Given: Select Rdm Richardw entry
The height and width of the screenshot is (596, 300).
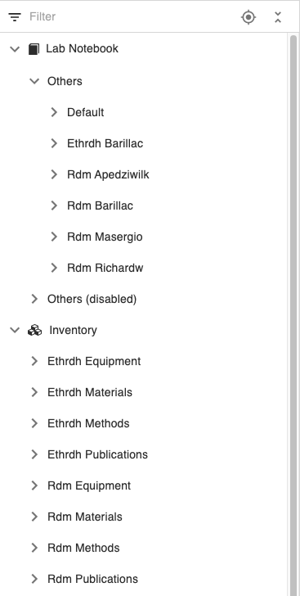Looking at the screenshot, I should (105, 268).
